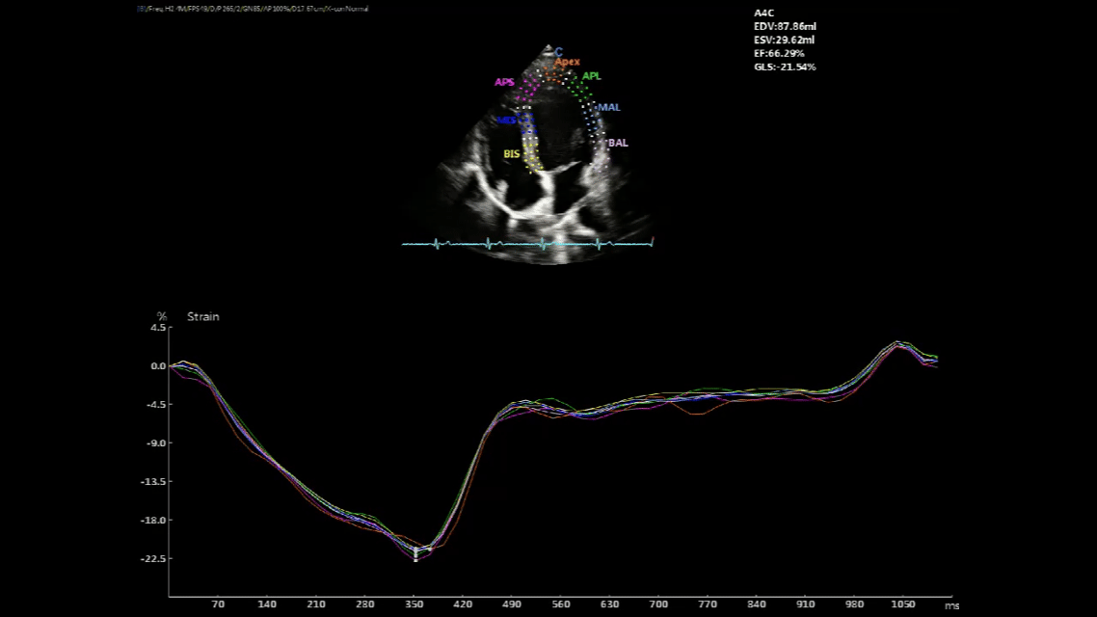The width and height of the screenshot is (1097, 617).
Task: Click the ECG trace below the ultrasound image
Action: click(527, 244)
